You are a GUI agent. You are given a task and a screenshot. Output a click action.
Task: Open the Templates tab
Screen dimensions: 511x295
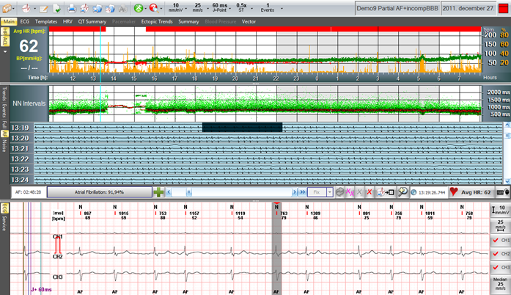pos(46,21)
